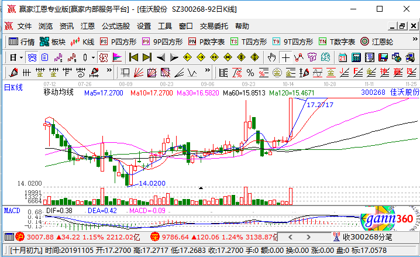Jump to last bar with skip-to-end icon
420x257 pixels.
pyautogui.click(x=147, y=57)
